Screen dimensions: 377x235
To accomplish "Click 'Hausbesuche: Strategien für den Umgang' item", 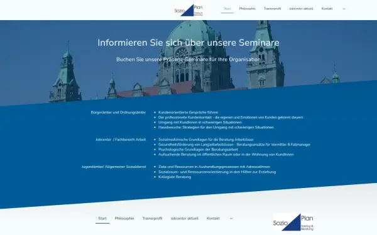I will 216,127.
